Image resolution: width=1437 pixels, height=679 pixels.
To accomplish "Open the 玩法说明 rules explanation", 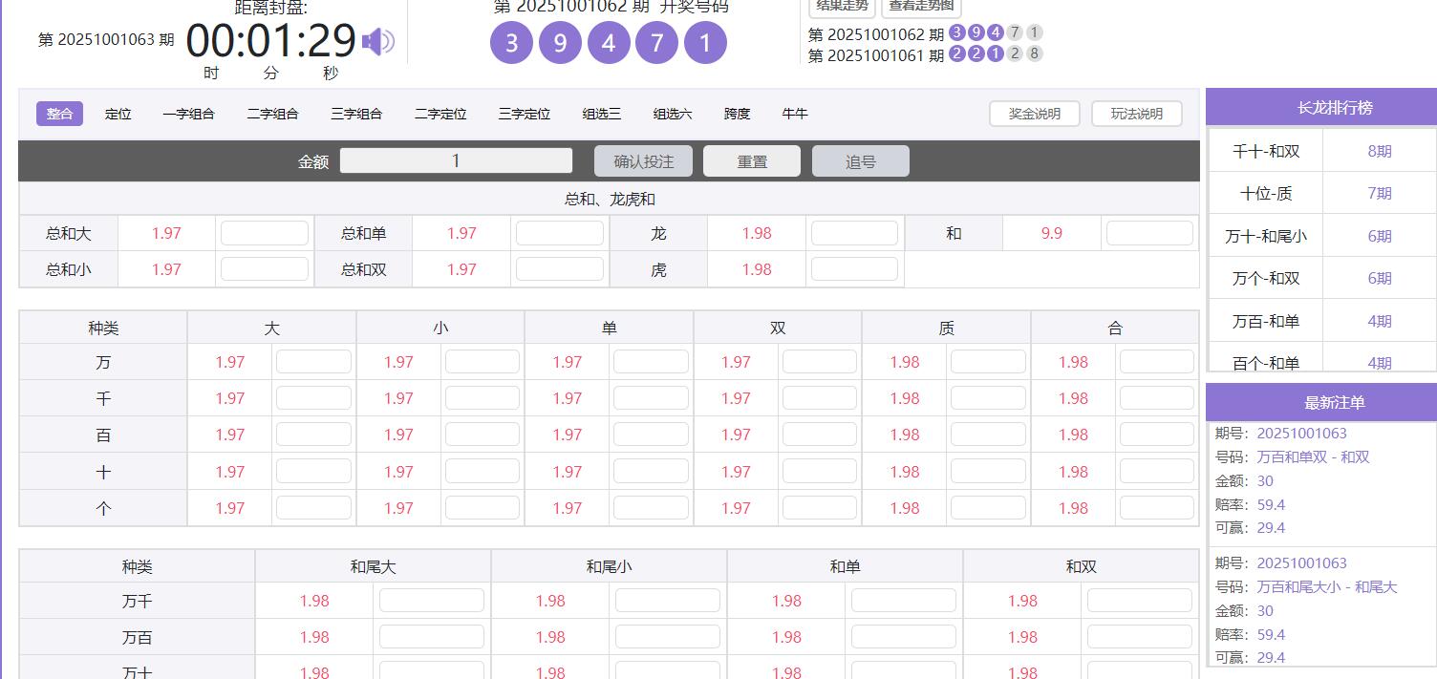I will 1136,113.
